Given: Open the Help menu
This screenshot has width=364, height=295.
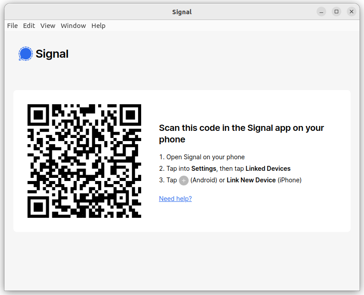Looking at the screenshot, I should pyautogui.click(x=99, y=26).
